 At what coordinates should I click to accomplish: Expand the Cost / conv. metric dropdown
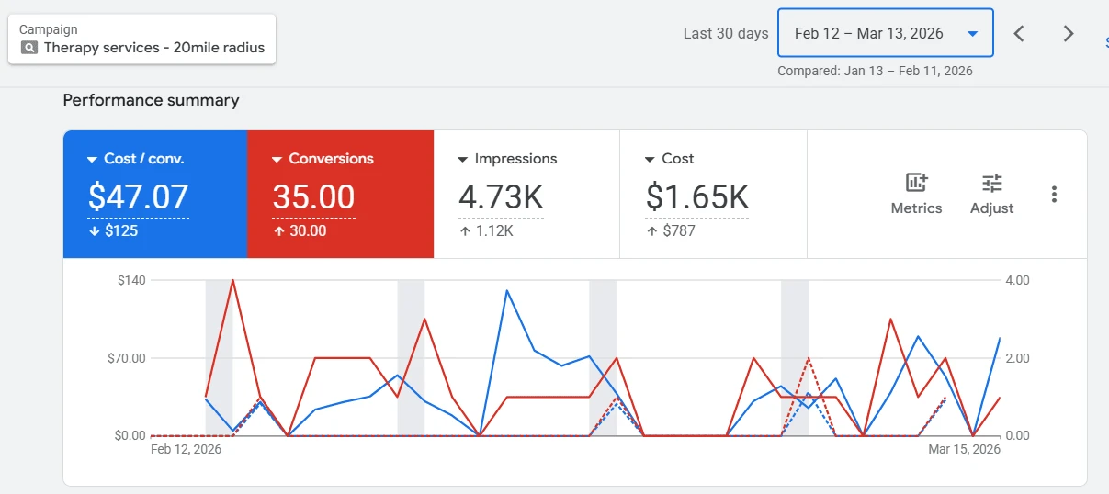(x=92, y=160)
